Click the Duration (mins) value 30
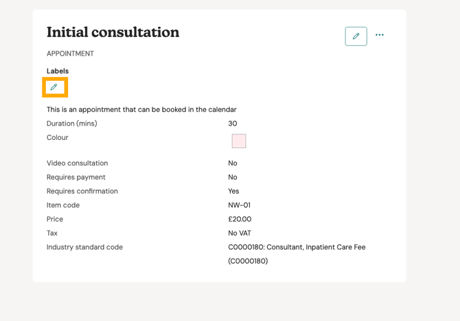Viewport: 460px width, 321px height. [x=233, y=123]
